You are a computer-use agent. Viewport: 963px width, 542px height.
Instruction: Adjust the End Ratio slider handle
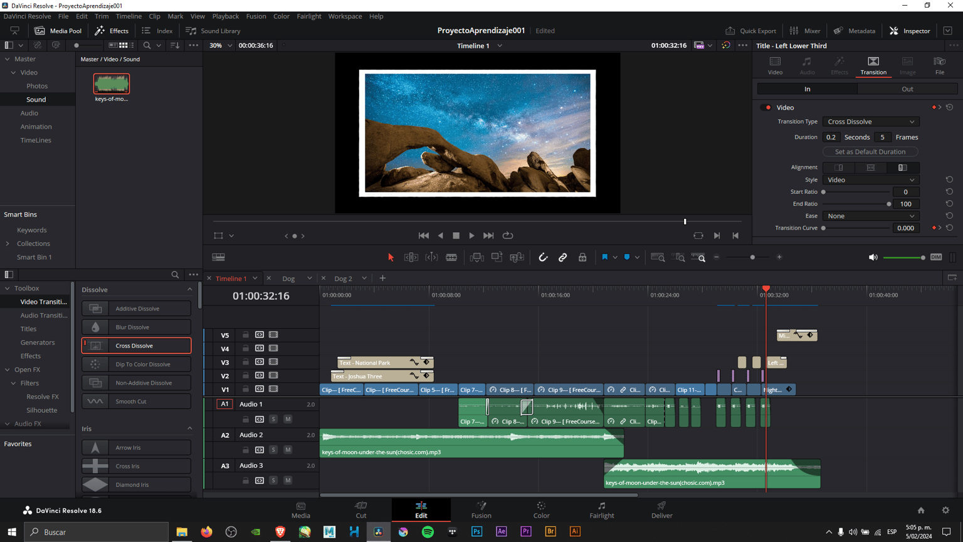(889, 204)
